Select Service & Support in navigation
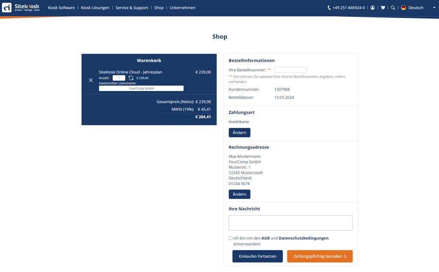The height and width of the screenshot is (272, 439). [x=132, y=7]
